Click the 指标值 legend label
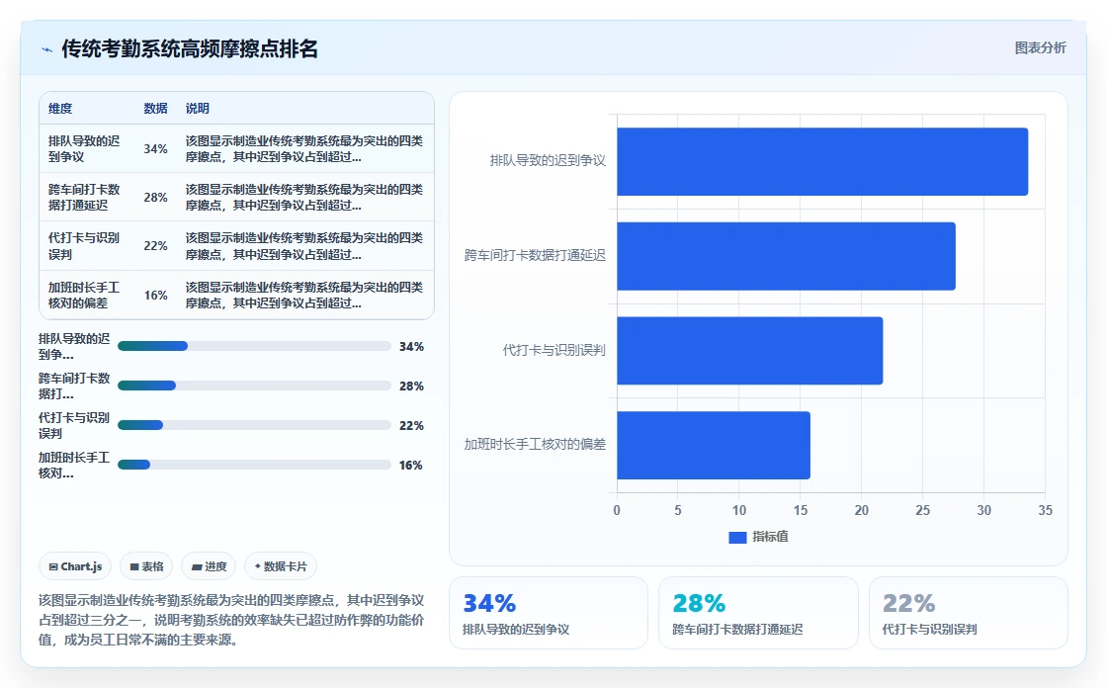 tap(770, 537)
